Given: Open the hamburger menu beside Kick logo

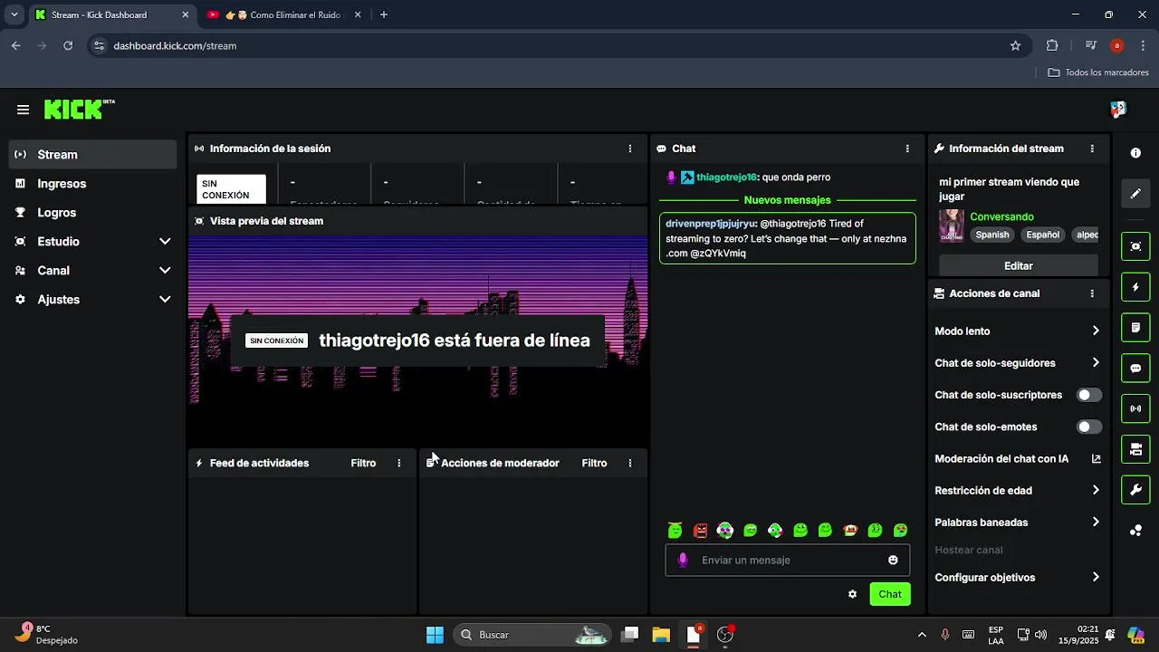Looking at the screenshot, I should (x=23, y=110).
